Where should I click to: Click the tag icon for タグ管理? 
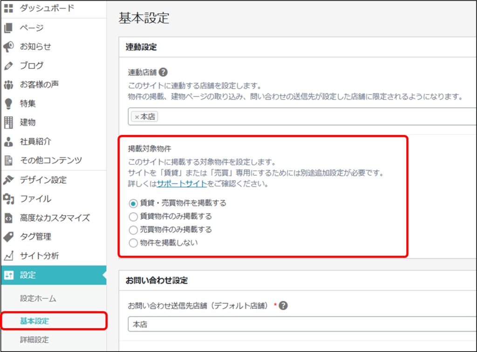click(x=8, y=237)
